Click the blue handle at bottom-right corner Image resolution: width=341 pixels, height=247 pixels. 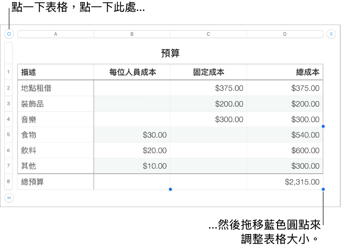pos(323,190)
